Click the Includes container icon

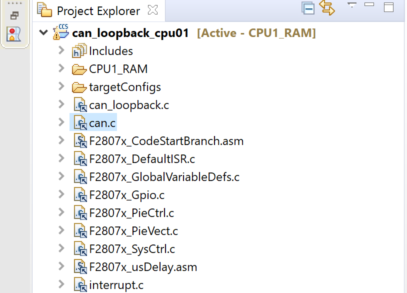[78, 50]
